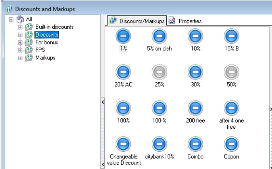
Task: Select the grayed-out 25% discount icon
Action: pyautogui.click(x=159, y=73)
